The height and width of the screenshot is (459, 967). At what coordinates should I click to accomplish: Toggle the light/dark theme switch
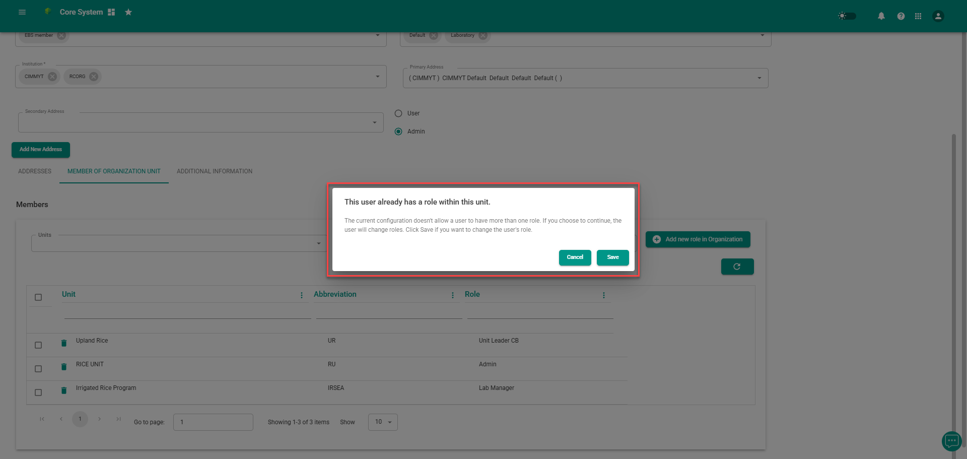(x=847, y=16)
